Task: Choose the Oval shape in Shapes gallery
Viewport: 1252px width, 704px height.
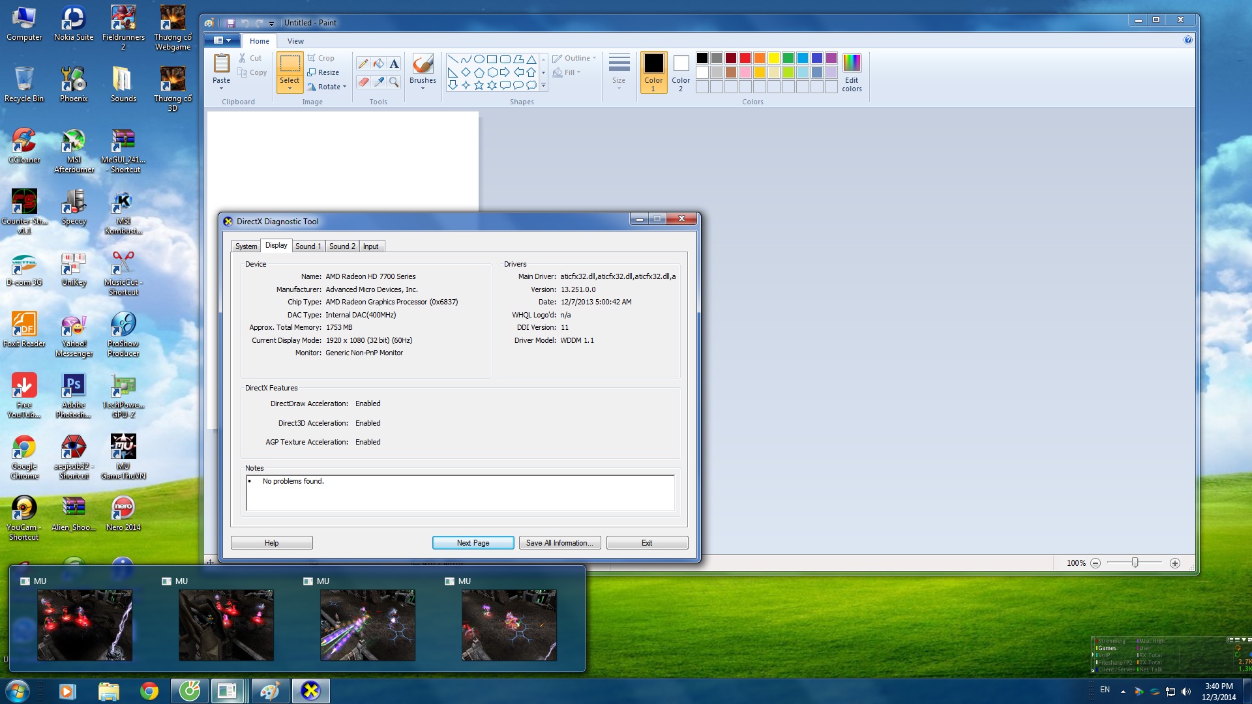Action: click(x=479, y=59)
